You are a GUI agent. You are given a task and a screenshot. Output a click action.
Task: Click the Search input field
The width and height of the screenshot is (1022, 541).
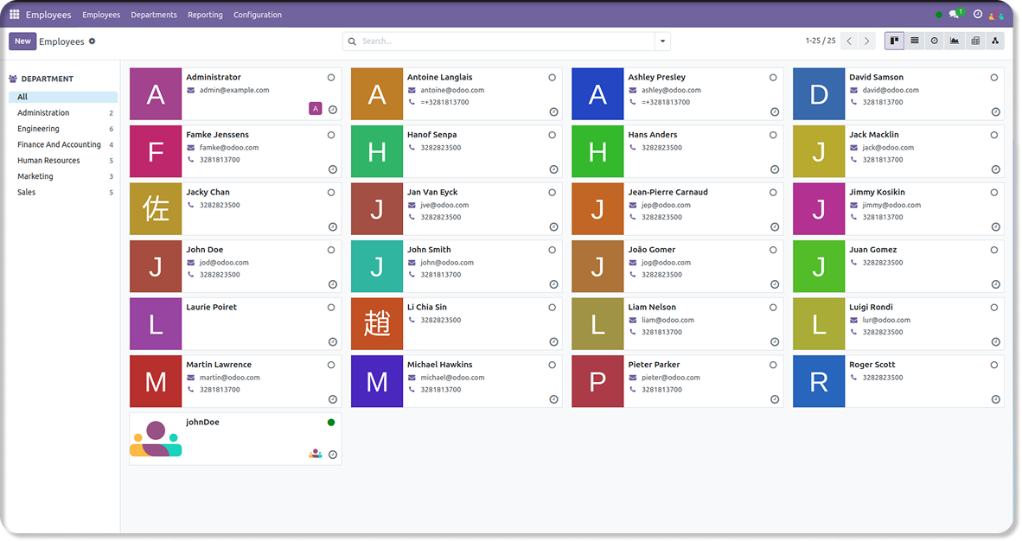[501, 41]
